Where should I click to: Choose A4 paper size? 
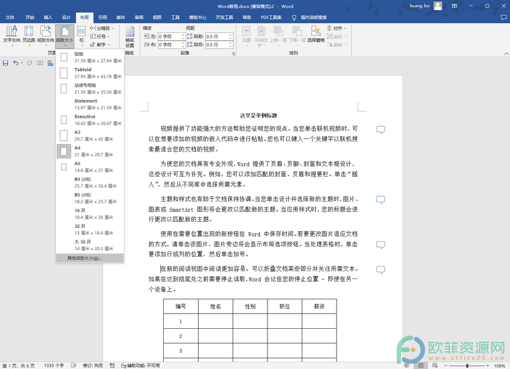(90, 151)
